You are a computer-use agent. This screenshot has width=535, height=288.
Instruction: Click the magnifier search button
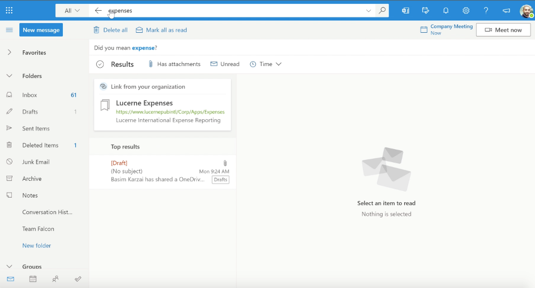click(x=382, y=11)
